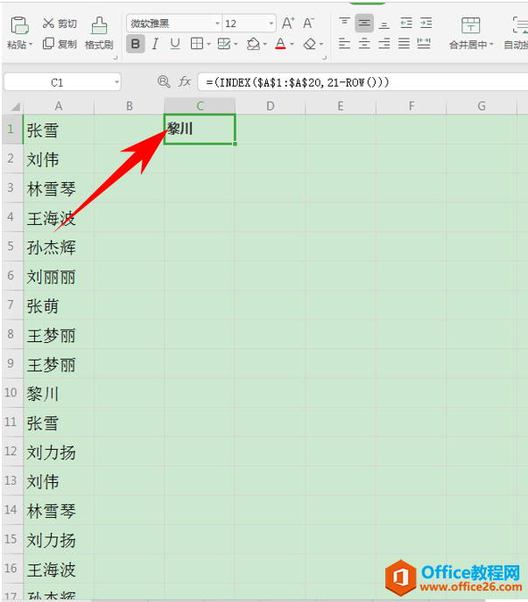Click the decrease indent icon
The image size is (528, 602).
click(406, 24)
